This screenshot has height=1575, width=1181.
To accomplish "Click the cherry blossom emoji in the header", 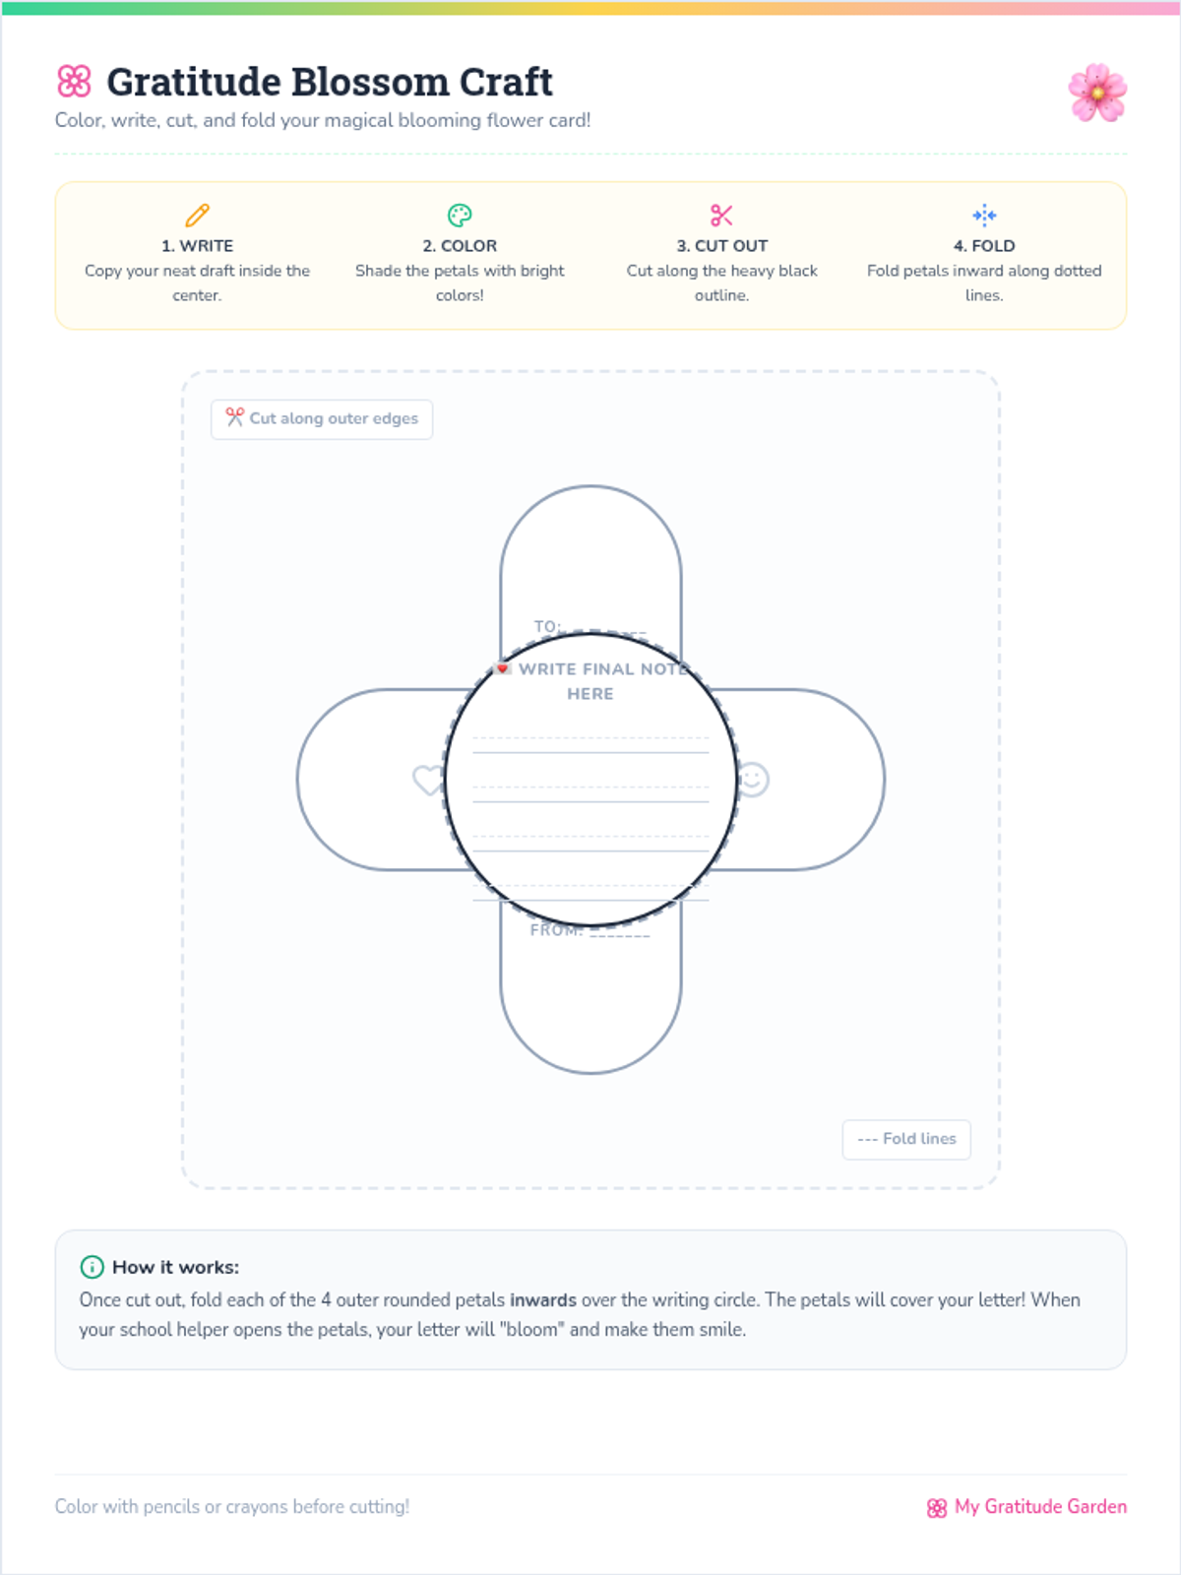I will (1097, 93).
